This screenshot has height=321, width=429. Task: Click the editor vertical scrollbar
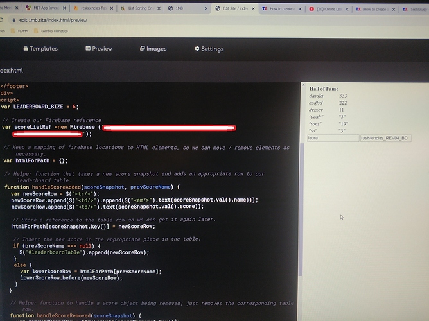(301, 209)
